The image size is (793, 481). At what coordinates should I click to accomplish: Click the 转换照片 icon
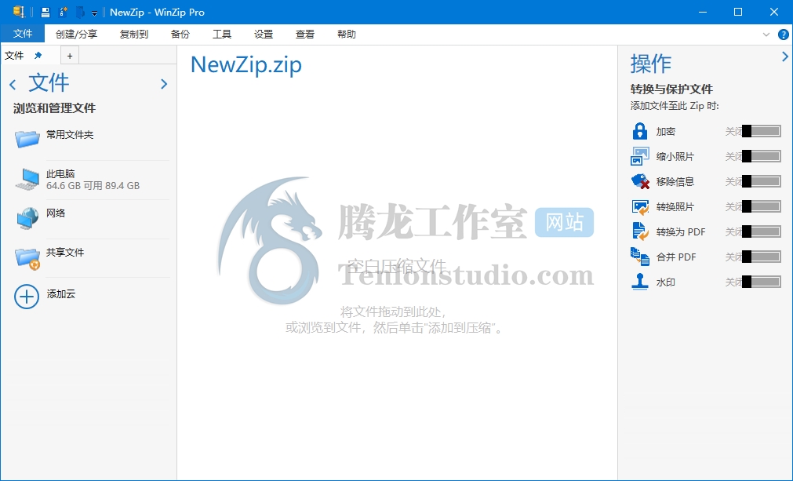pos(640,206)
